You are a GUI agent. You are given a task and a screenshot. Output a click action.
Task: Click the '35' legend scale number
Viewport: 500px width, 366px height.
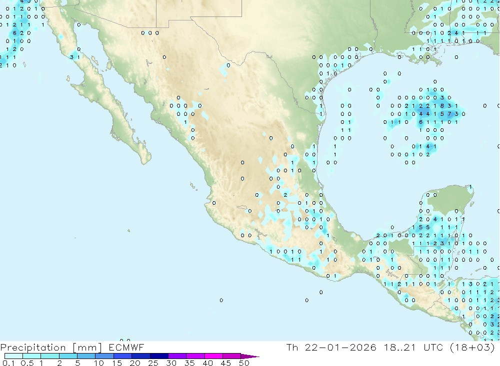[190, 363]
